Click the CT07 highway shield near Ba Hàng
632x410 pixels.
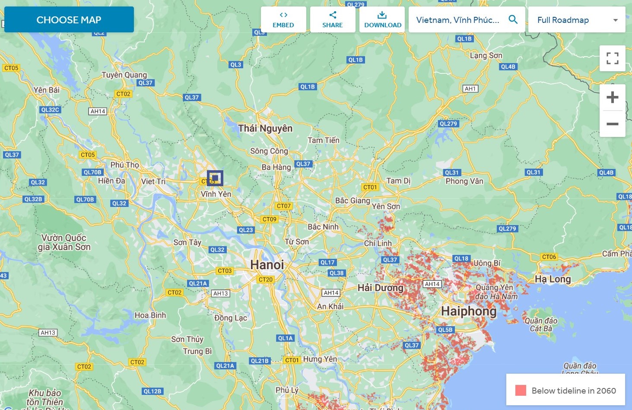(284, 206)
